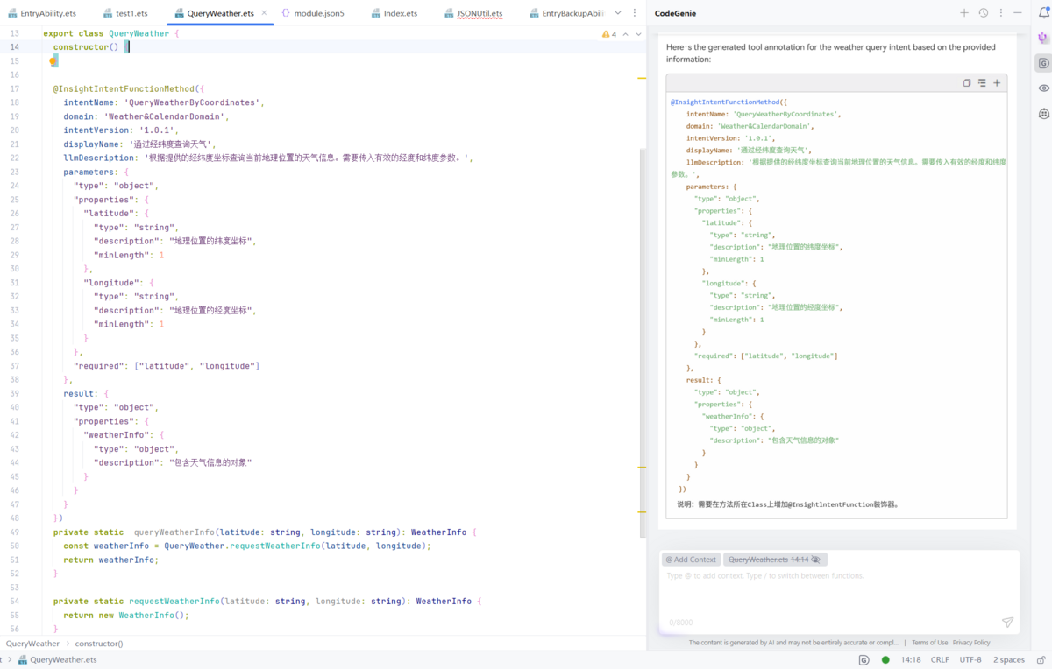
Task: Insert generated code with plus icon
Action: coord(997,83)
